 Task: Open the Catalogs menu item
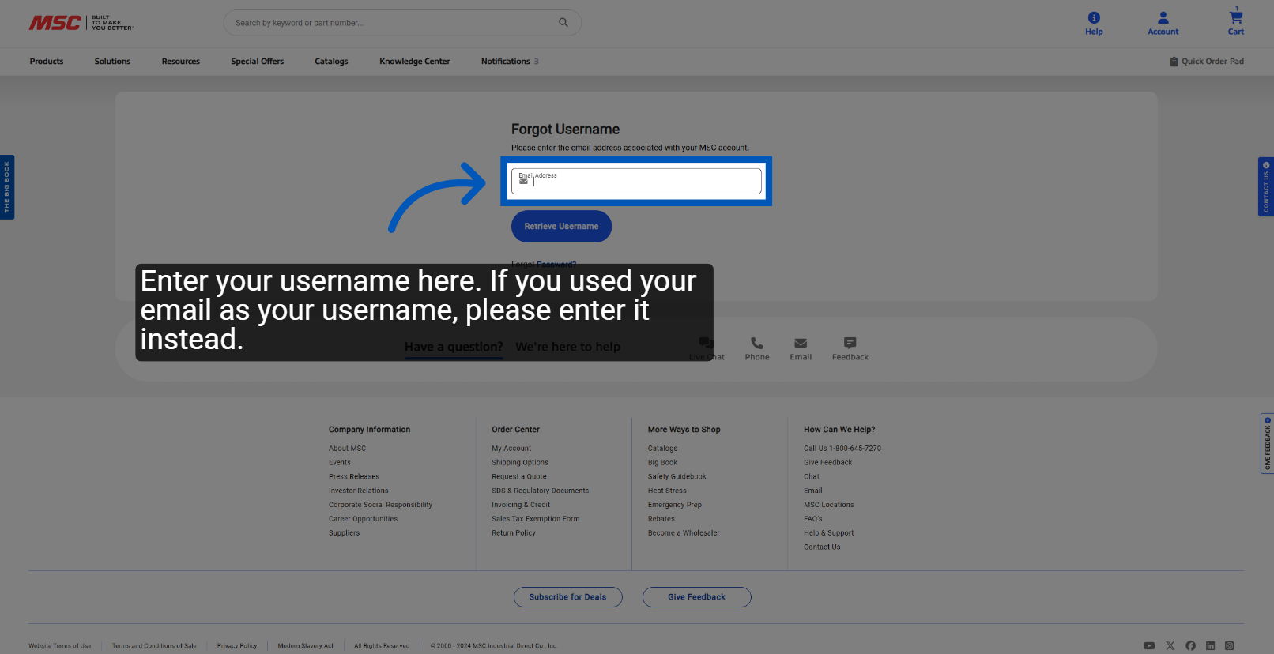pos(331,62)
